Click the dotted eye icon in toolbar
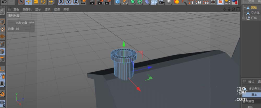 click(x=206, y=2)
